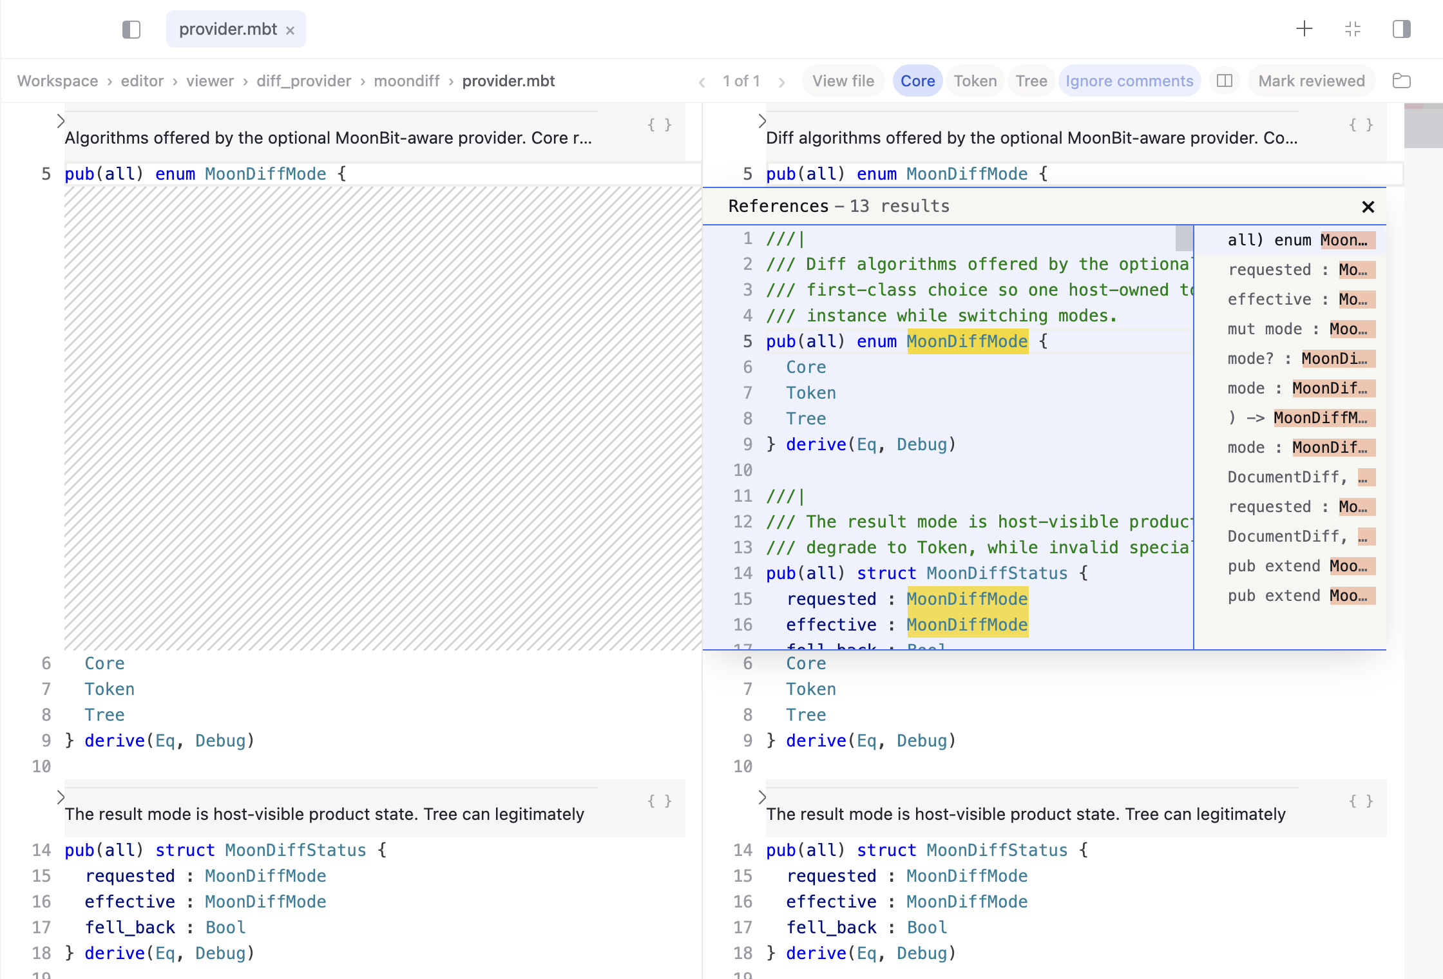Image resolution: width=1443 pixels, height=979 pixels.
Task: Click the peek editor scrollbar thumb
Action: (x=1184, y=238)
